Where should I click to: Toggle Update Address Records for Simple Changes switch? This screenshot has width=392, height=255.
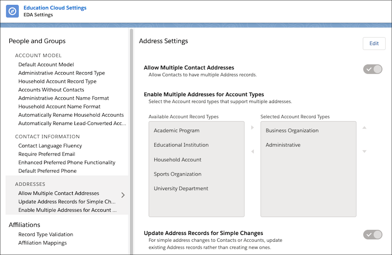(x=373, y=235)
